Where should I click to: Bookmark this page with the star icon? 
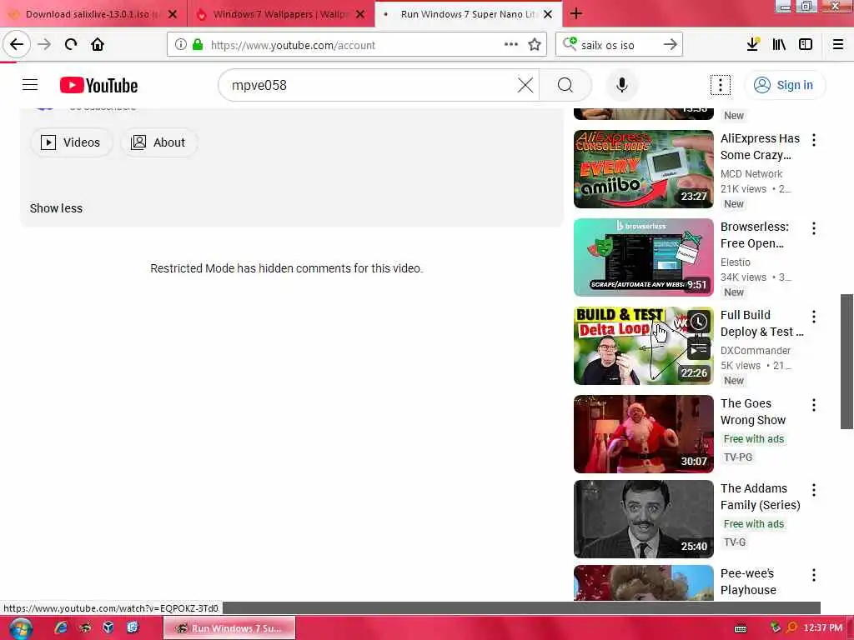tap(535, 45)
